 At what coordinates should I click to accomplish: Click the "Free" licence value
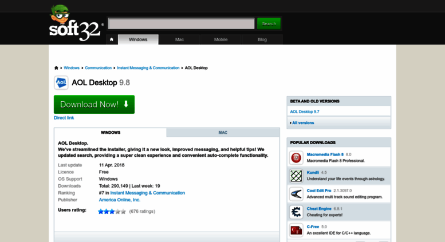(x=104, y=172)
